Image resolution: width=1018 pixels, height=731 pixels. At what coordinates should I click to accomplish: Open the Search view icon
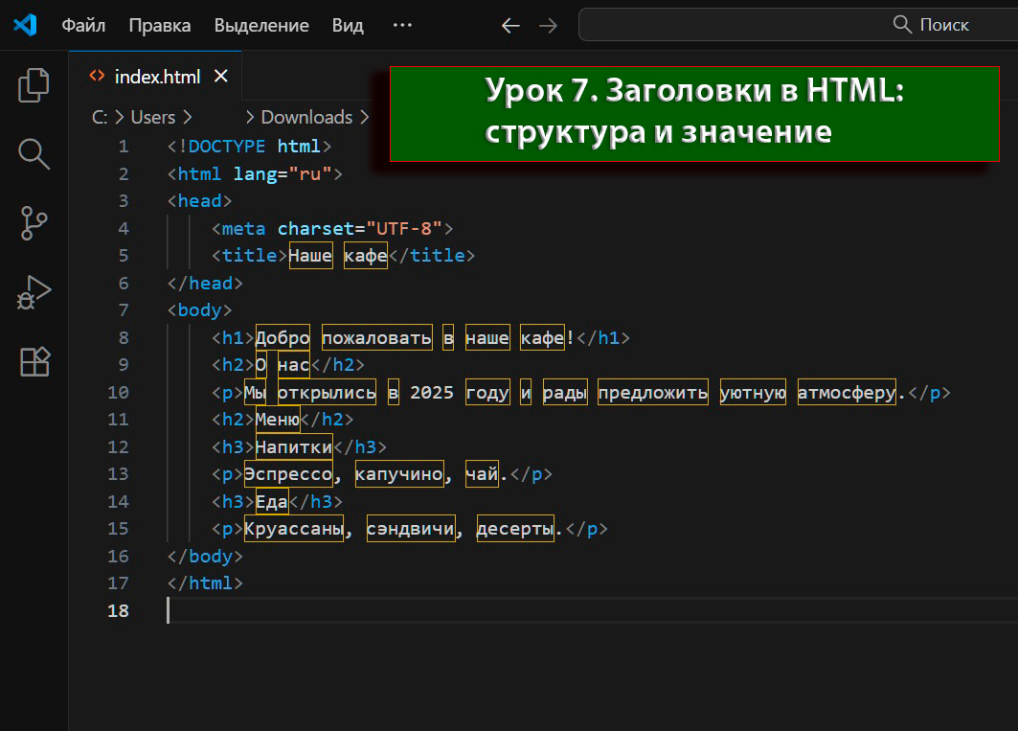click(x=34, y=153)
